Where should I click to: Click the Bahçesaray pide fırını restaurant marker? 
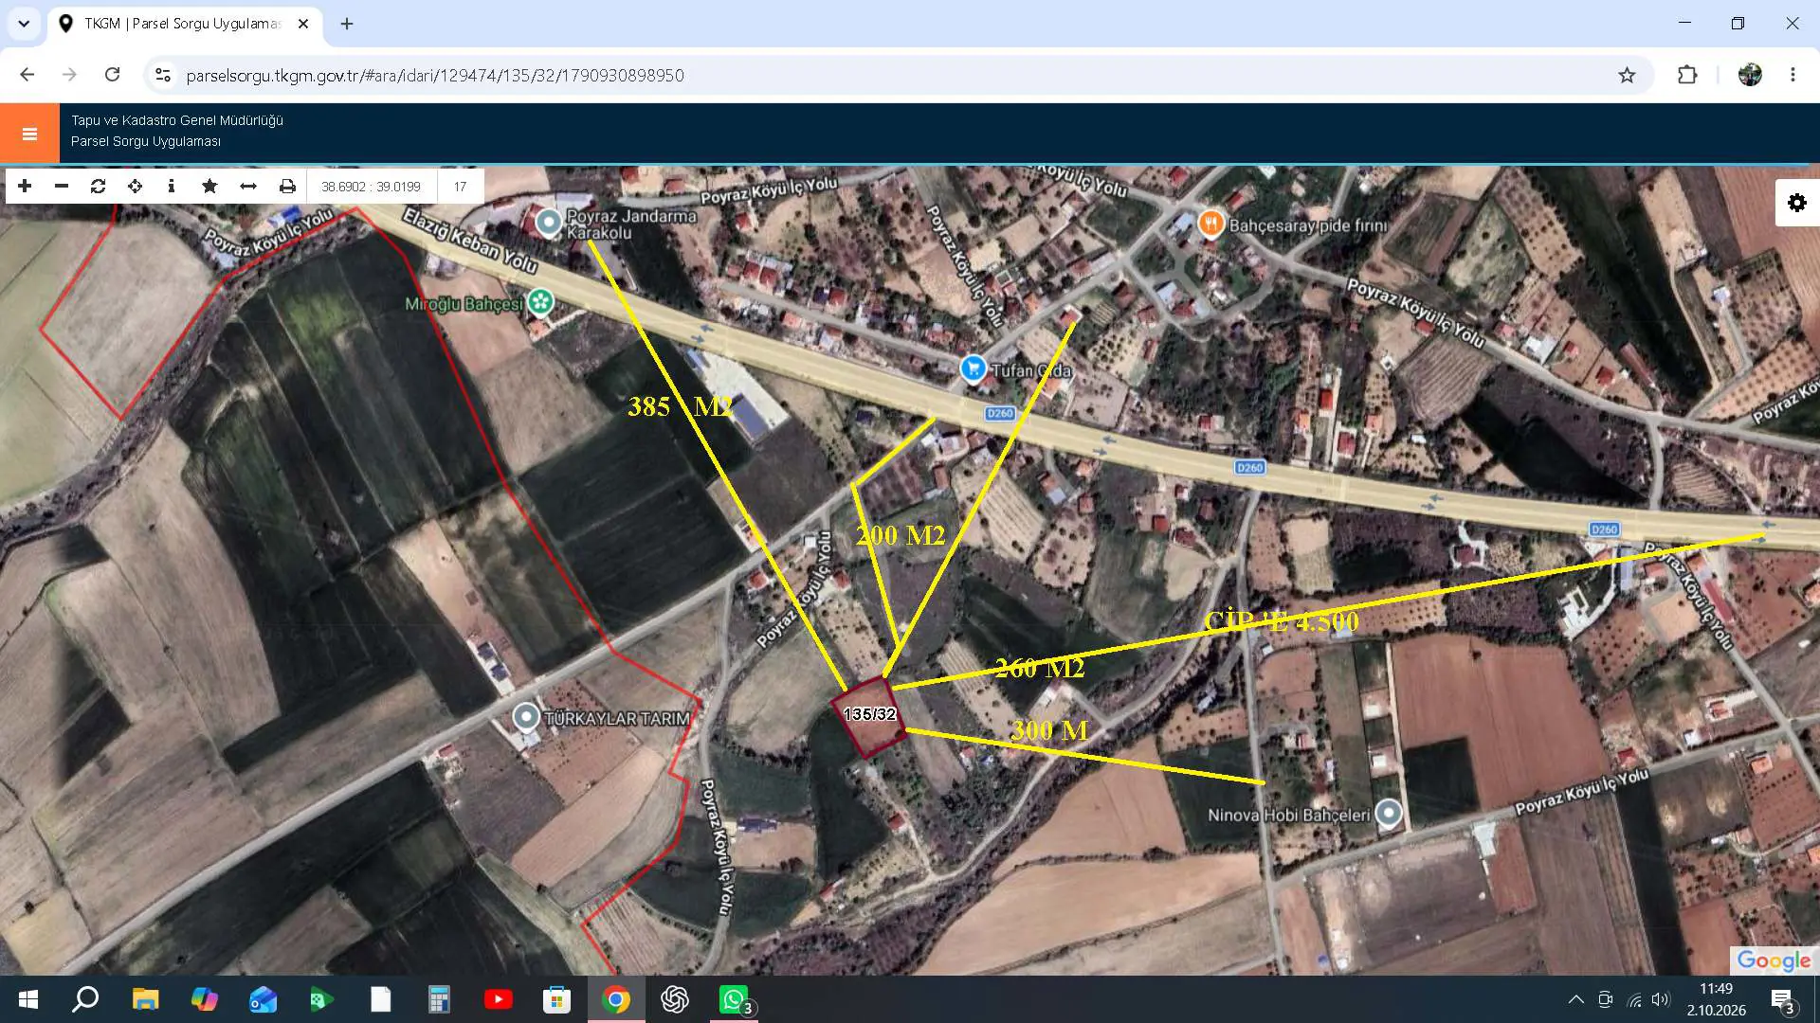[1210, 224]
